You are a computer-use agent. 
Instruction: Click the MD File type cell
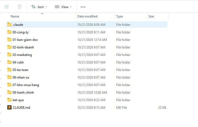pyautogui.click(x=121, y=108)
